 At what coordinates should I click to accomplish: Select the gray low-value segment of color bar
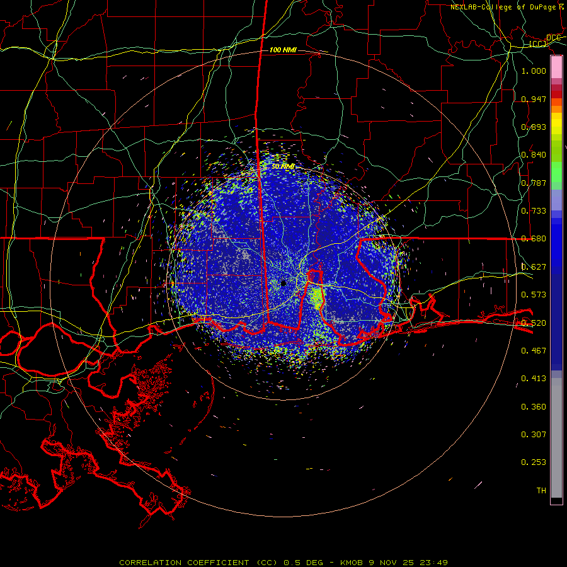pos(556,438)
